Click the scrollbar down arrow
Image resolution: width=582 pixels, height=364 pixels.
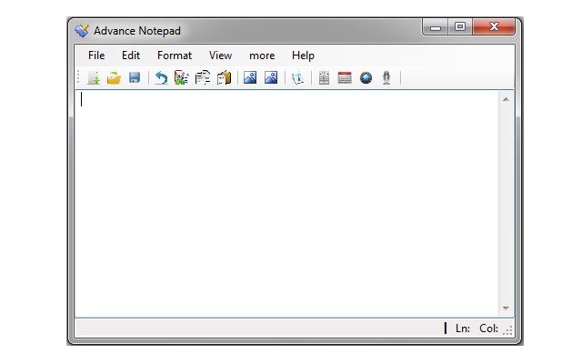(506, 308)
